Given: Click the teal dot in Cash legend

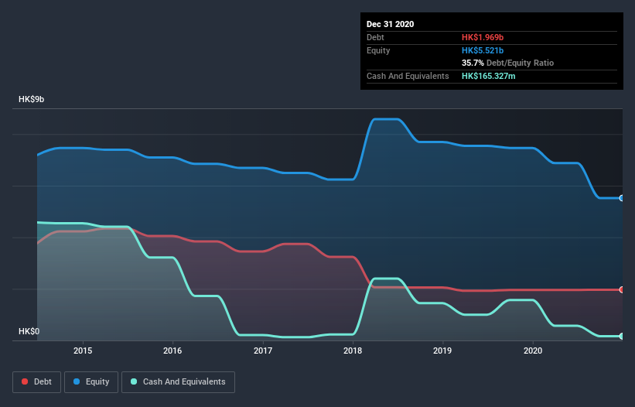Looking at the screenshot, I should click(x=134, y=381).
